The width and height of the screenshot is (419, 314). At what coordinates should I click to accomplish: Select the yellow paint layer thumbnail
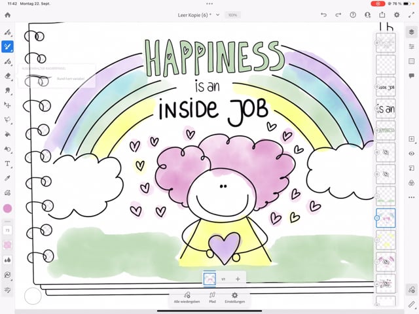point(386,240)
